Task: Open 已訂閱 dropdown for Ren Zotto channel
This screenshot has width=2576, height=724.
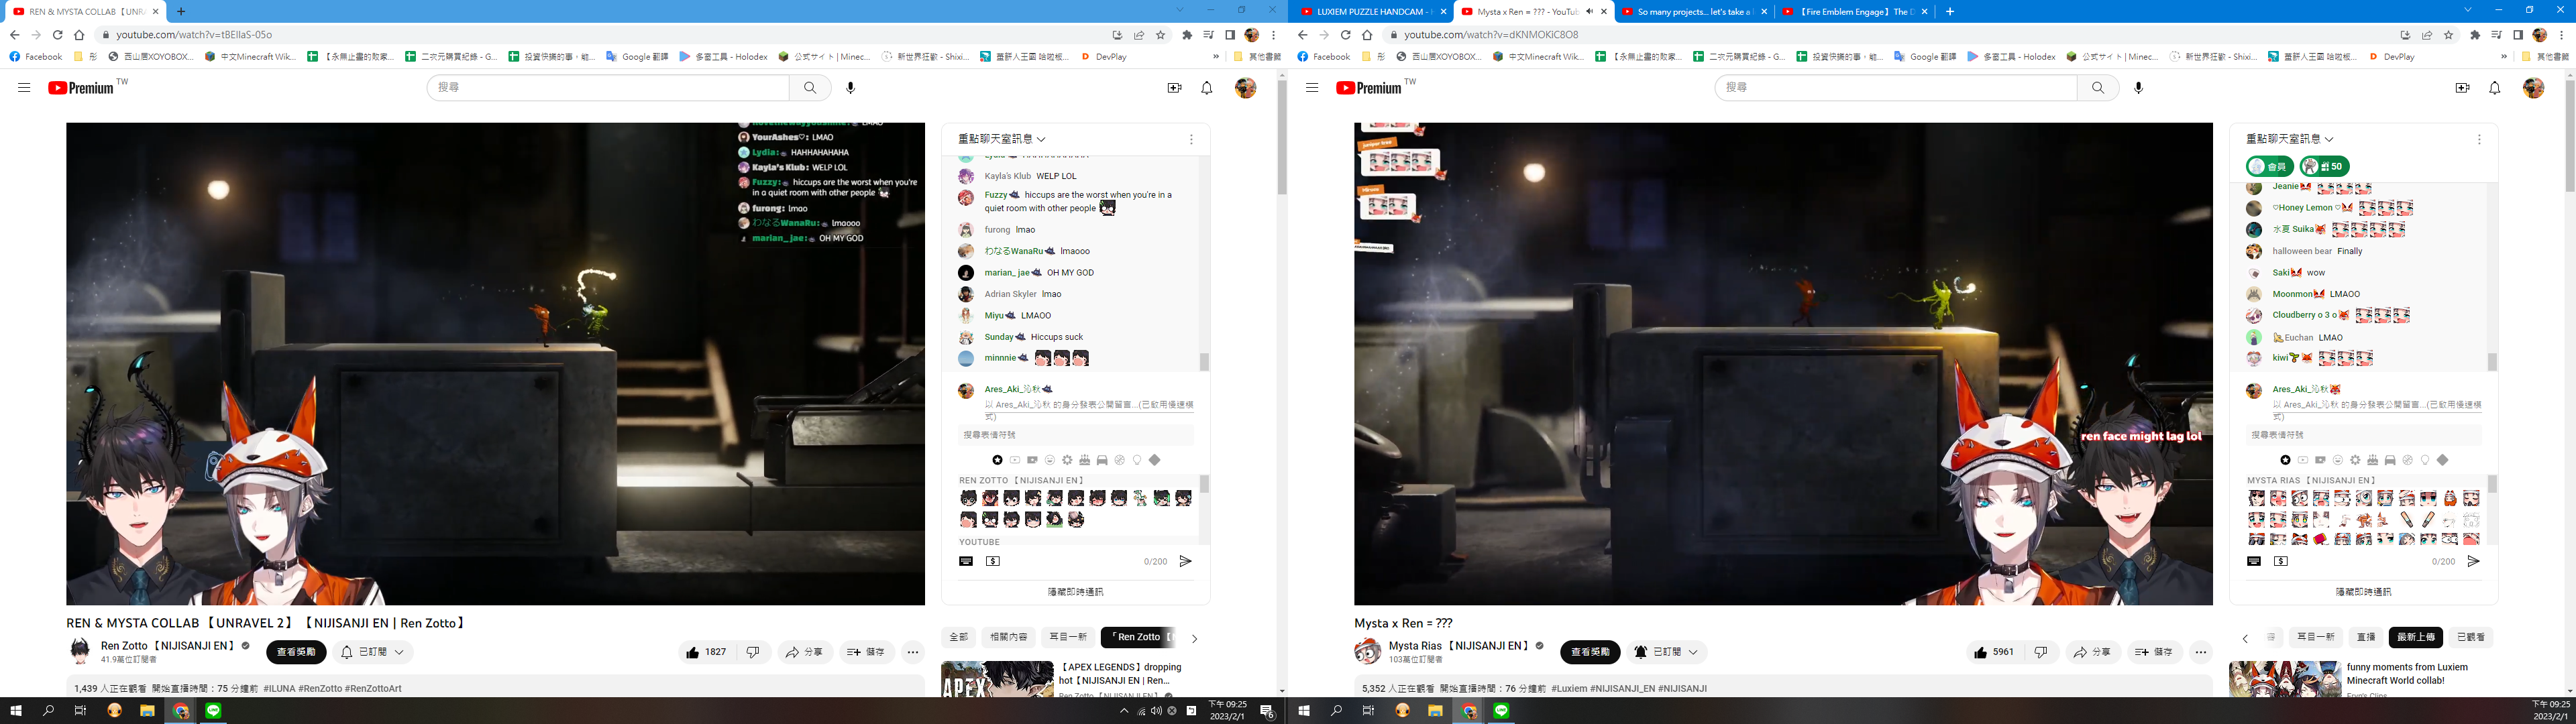Action: (373, 652)
